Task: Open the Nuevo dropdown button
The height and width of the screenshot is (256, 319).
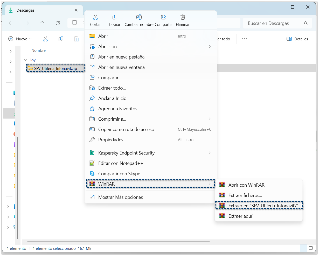Action: point(20,39)
